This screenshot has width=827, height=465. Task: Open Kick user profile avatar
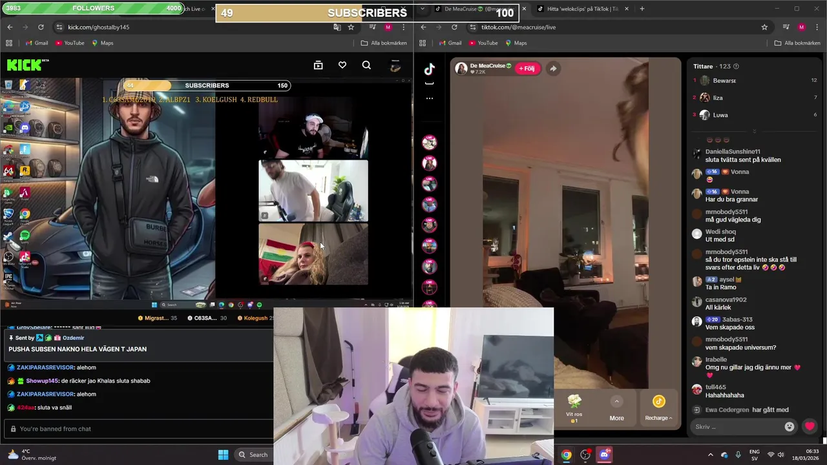pyautogui.click(x=395, y=65)
